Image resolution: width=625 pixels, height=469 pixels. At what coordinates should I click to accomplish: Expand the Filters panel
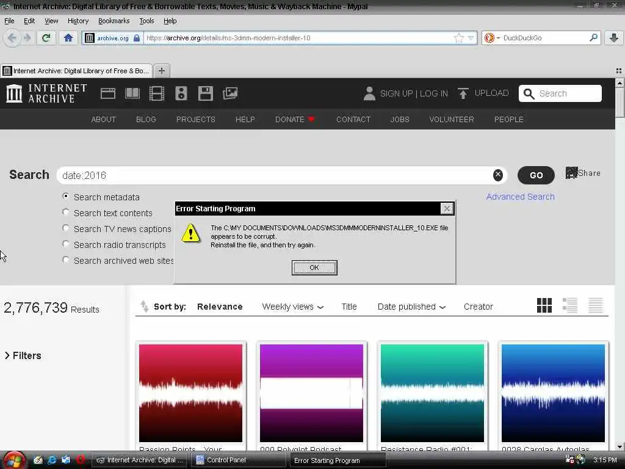pyautogui.click(x=23, y=355)
